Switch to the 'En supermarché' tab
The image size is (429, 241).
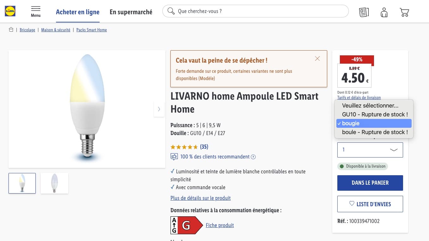coord(131,12)
